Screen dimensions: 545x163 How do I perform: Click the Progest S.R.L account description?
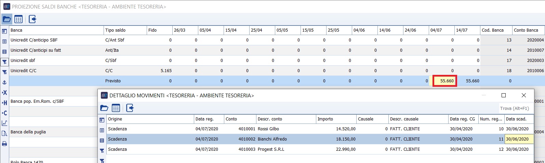(271, 149)
